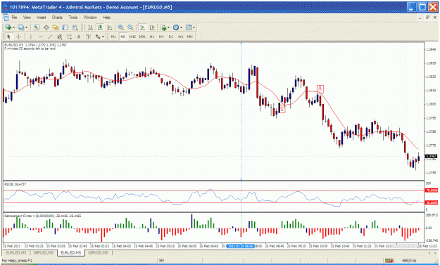Zoom in on the chart
This screenshot has width=440, height=265.
(x=121, y=27)
